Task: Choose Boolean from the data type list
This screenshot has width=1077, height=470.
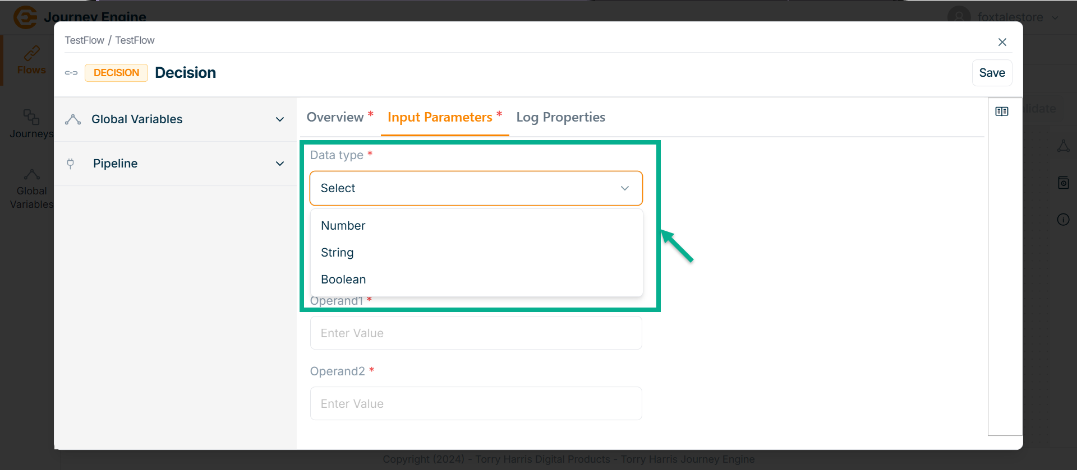Action: coord(343,280)
